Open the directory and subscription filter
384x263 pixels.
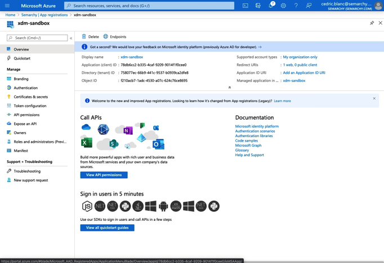click(x=258, y=6)
